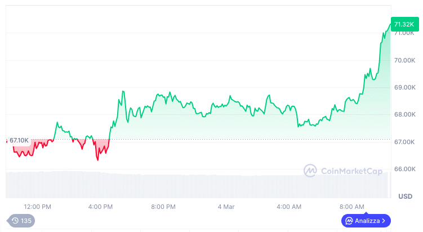The height and width of the screenshot is (232, 423).
Task: Click the 4:00 AM time axis label
Action: (289, 207)
